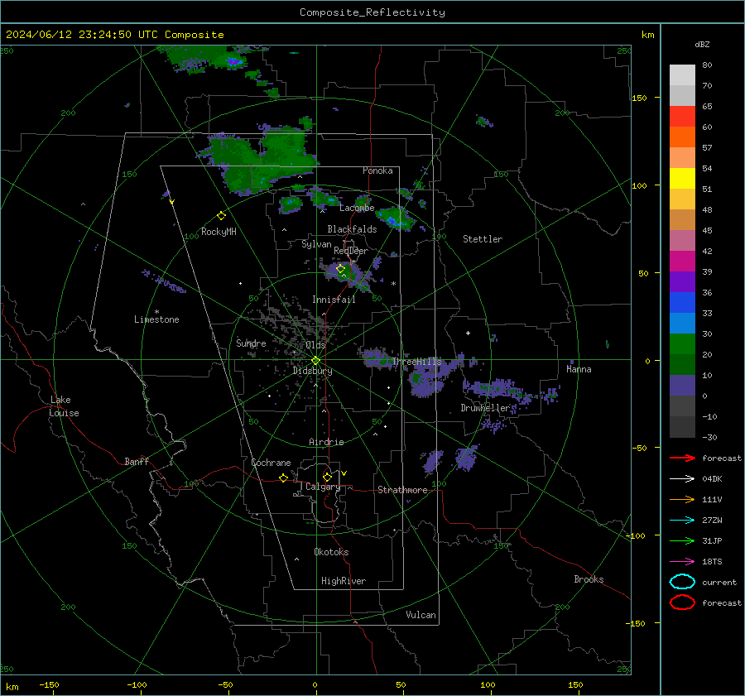The image size is (745, 696).
Task: Click the Okotoks city label
Action: coord(331,552)
